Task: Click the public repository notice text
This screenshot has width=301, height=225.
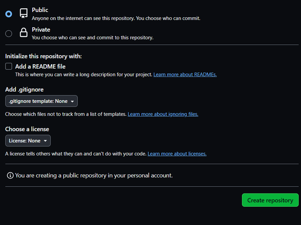Action: tap(93, 175)
